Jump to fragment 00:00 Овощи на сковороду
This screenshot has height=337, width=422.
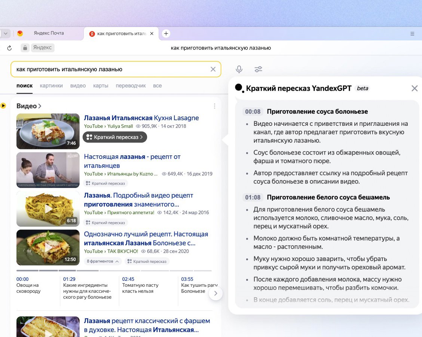(28, 285)
